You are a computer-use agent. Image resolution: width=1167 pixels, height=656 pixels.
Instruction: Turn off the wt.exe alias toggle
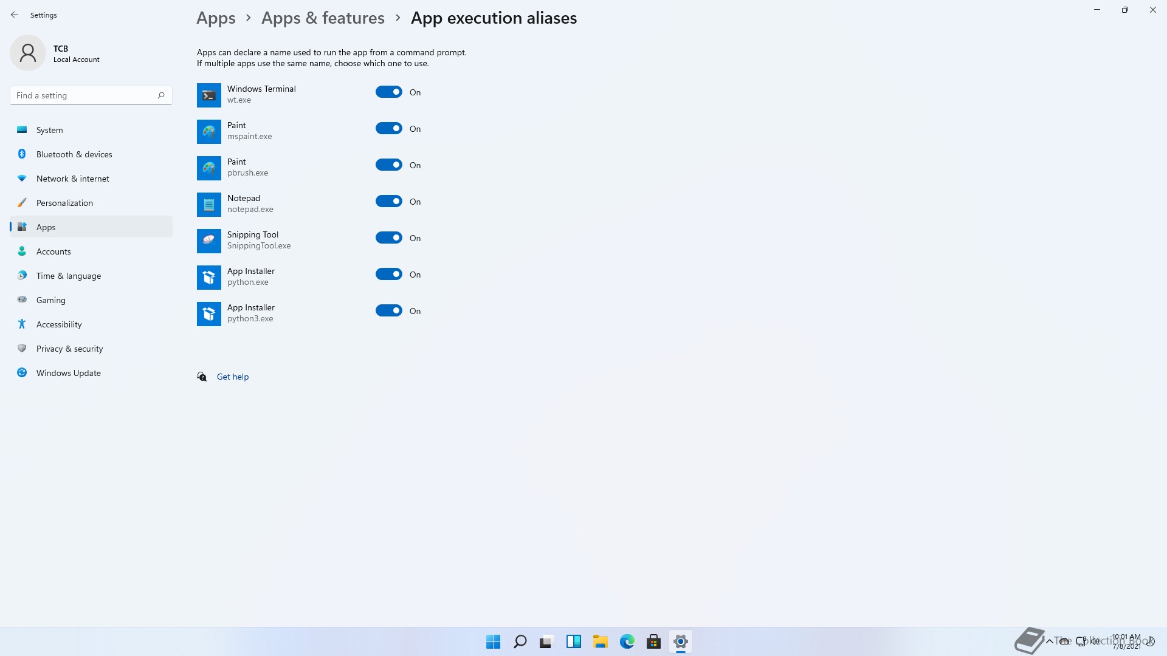[x=389, y=92]
